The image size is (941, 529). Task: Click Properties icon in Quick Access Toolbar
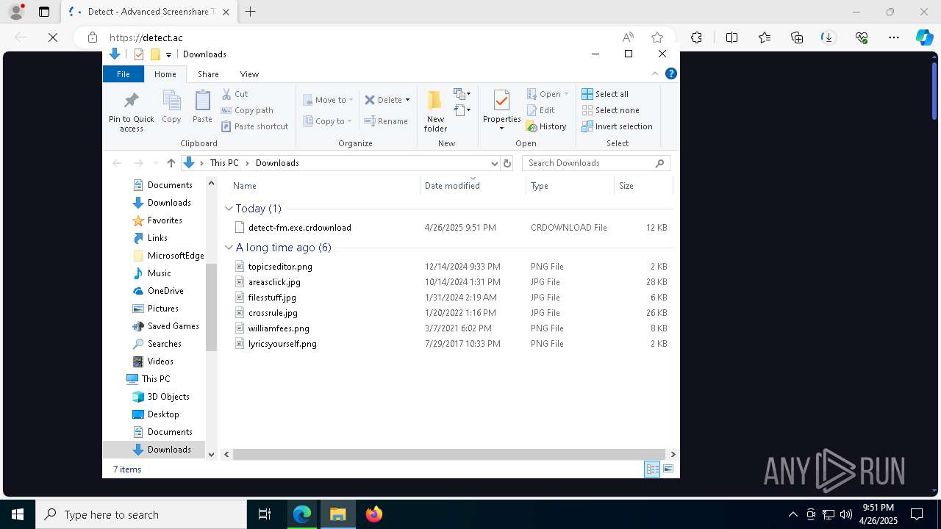coord(138,54)
